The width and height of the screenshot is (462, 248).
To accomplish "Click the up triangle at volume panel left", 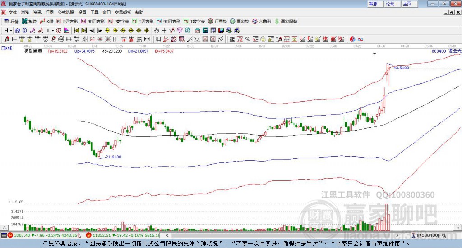I will pos(5,227).
